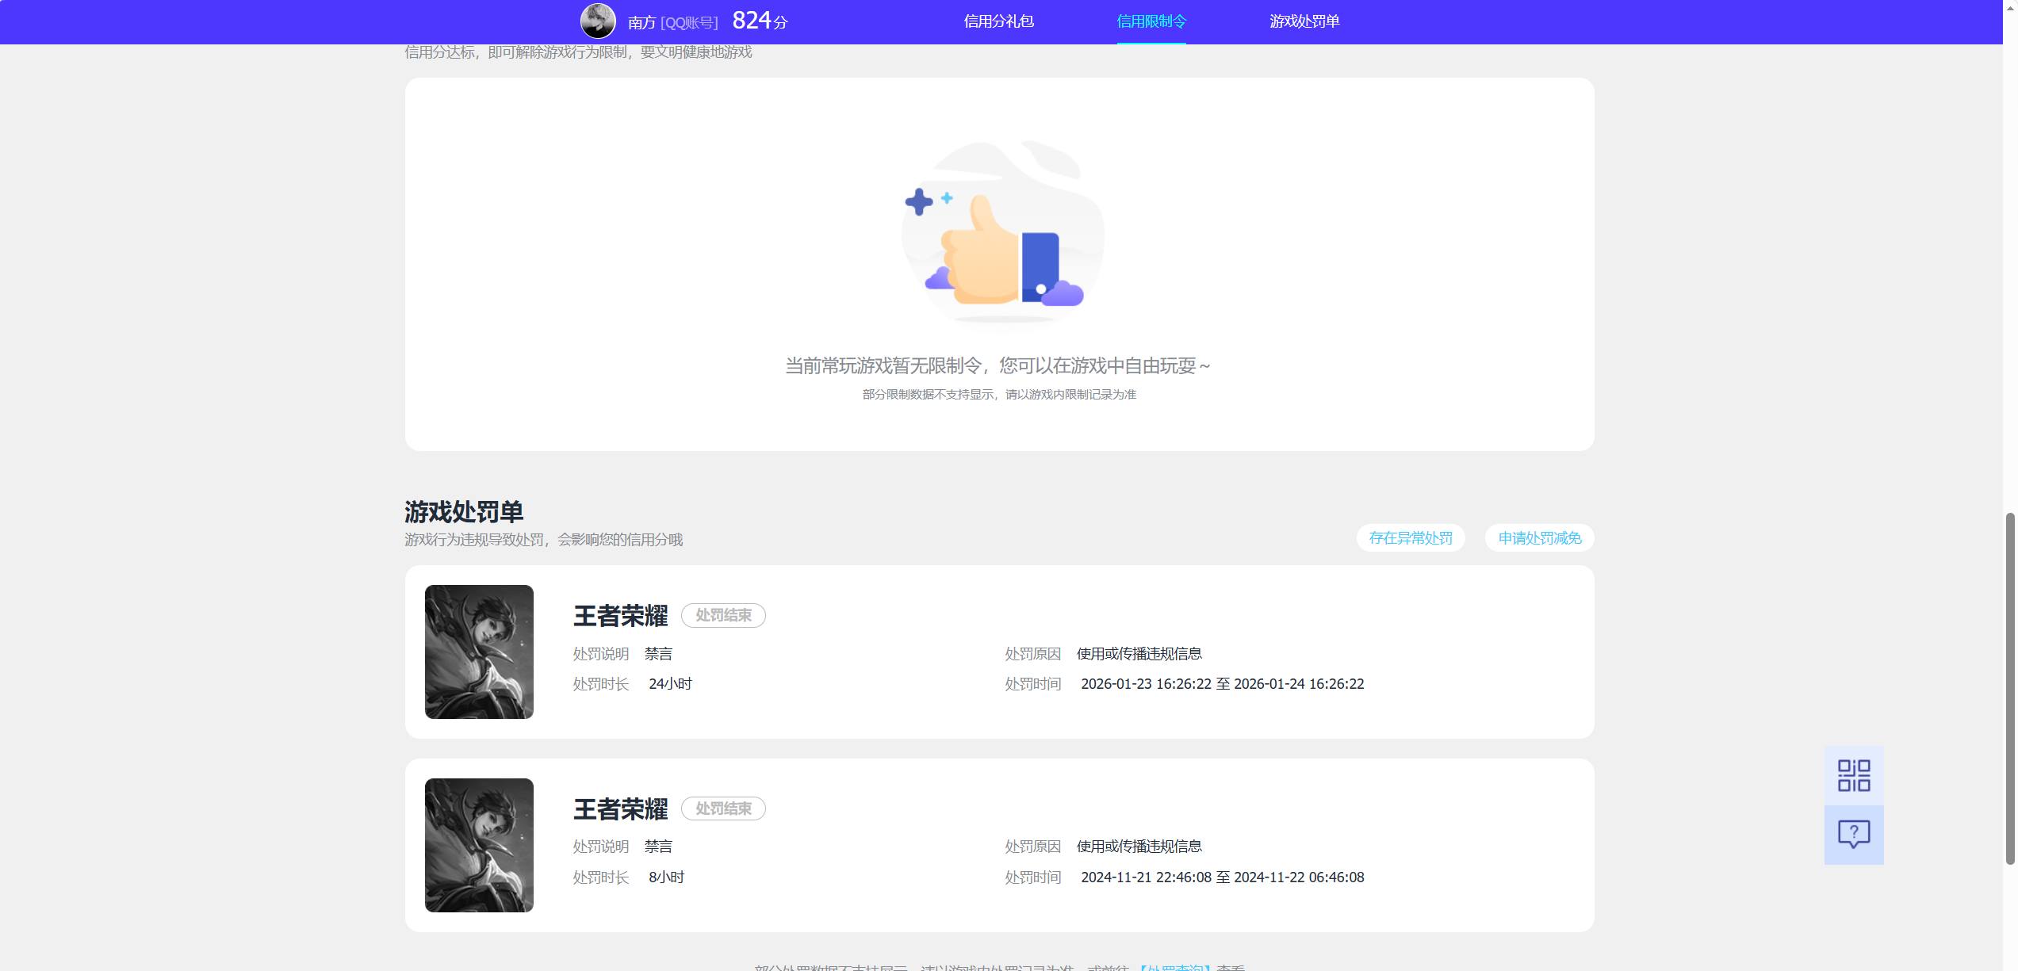Screen dimensions: 2018x971
Task: Open the QR code floating icon
Action: 1854,775
